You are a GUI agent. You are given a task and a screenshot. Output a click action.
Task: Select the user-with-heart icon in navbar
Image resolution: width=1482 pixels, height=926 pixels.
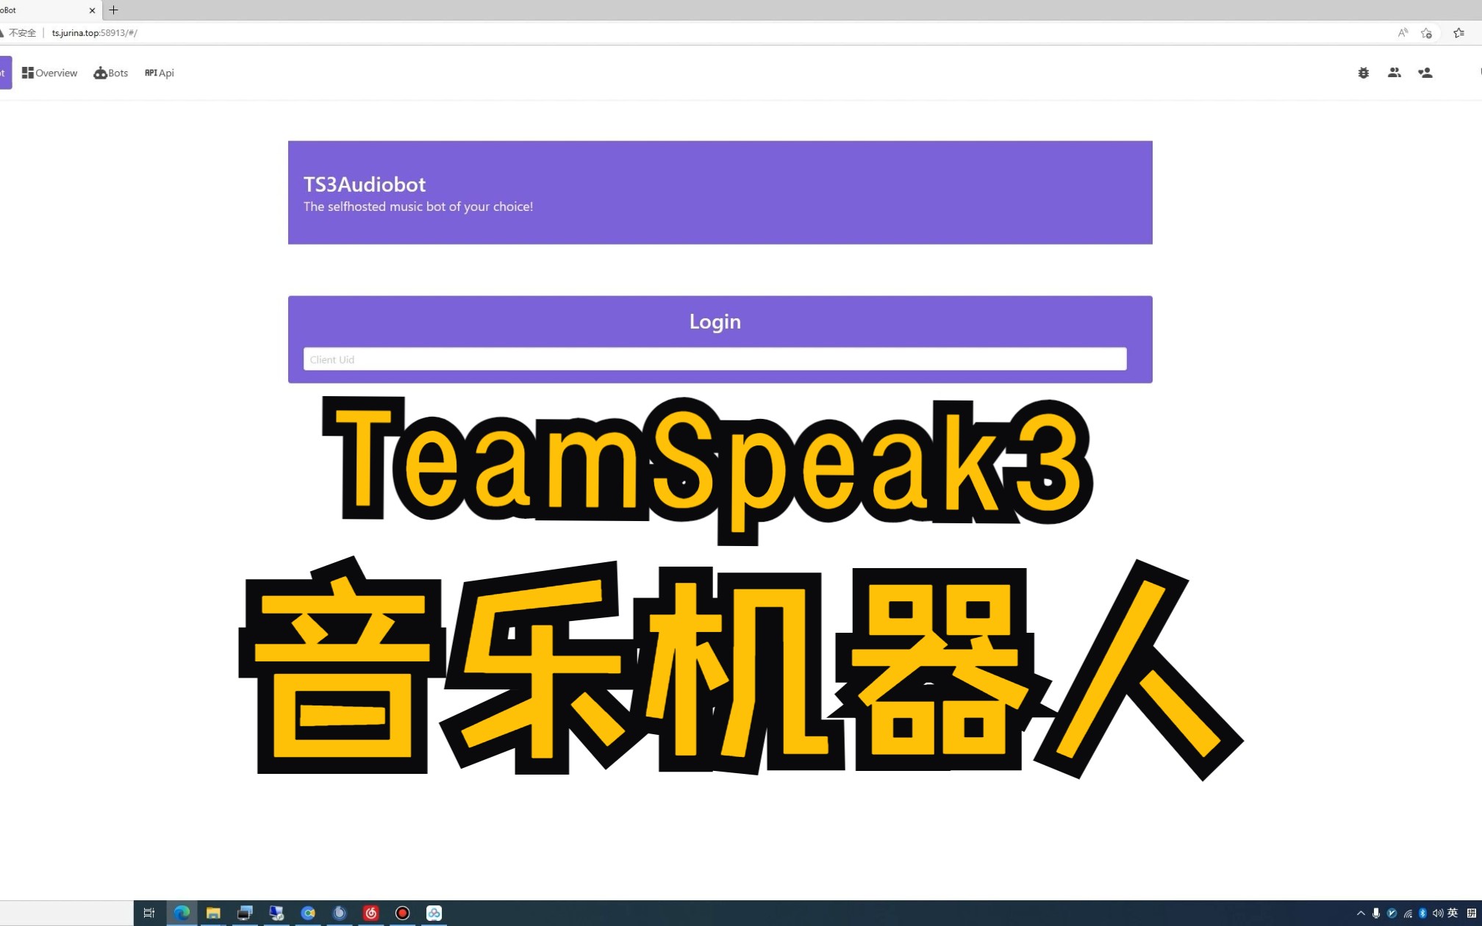click(x=1425, y=73)
